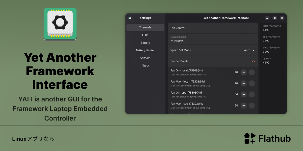The image size is (303, 151).
Task: Click round button right of minus, Fan On cpu_f75303@4d
Action: pyautogui.click(x=252, y=95)
